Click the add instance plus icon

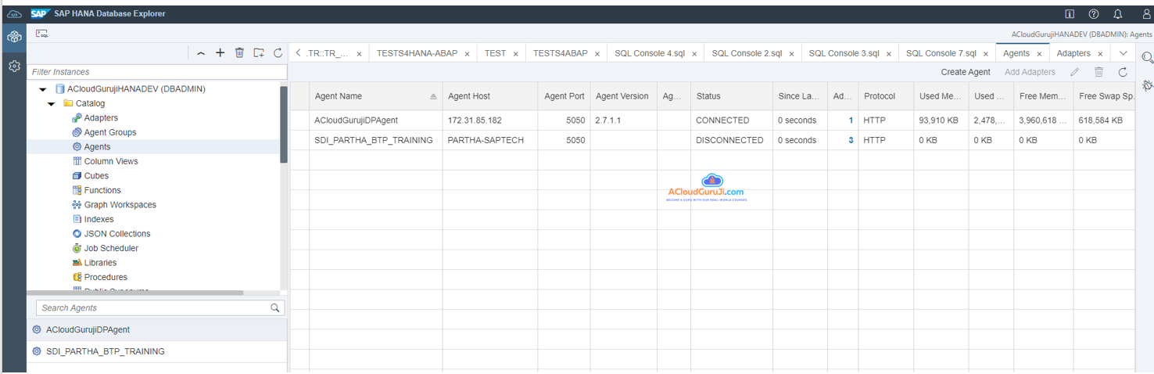(x=220, y=53)
